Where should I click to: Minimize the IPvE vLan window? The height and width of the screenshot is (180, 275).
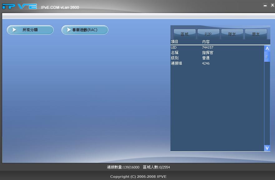pos(265,6)
